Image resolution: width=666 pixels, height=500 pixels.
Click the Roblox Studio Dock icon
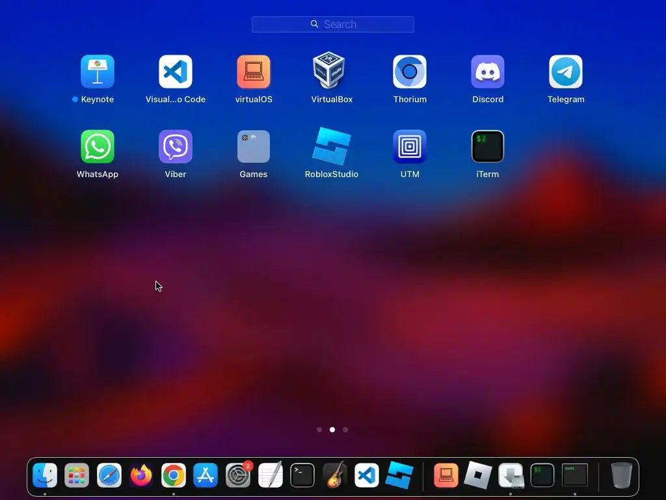coord(399,475)
